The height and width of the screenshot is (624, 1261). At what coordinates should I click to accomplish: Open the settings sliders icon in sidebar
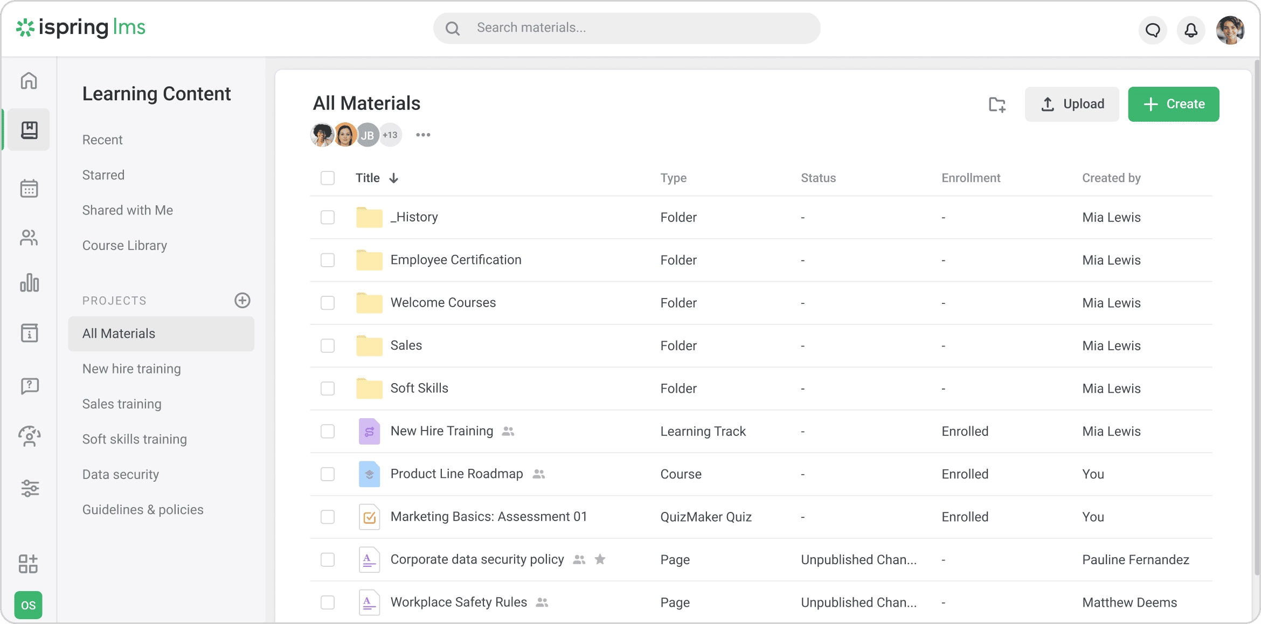pyautogui.click(x=30, y=488)
